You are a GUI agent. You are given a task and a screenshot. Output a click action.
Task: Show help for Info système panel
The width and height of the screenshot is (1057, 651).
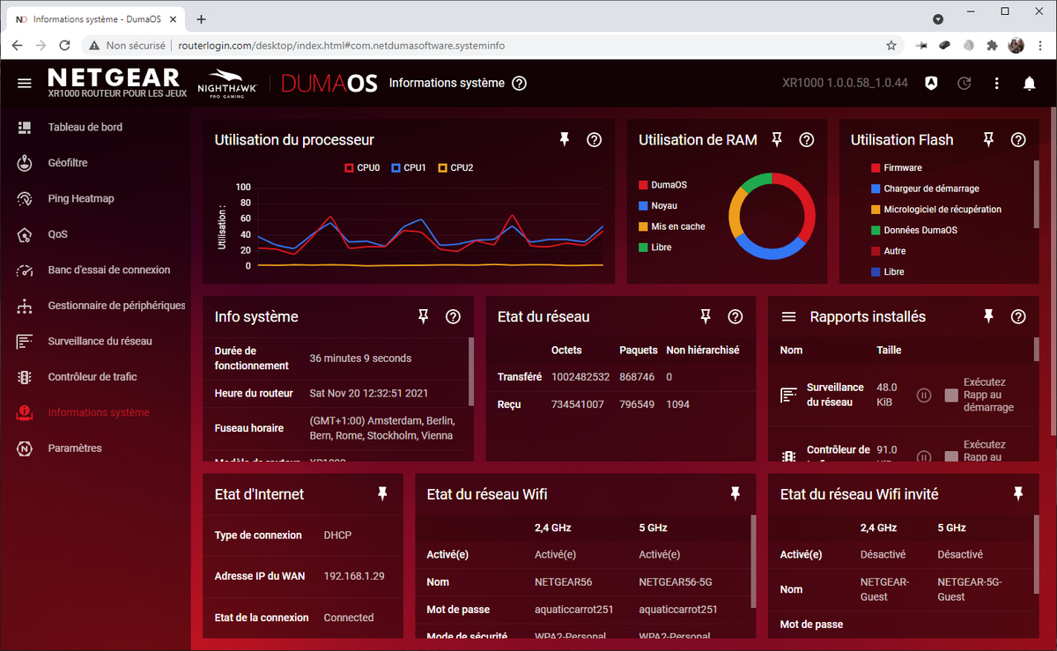454,316
